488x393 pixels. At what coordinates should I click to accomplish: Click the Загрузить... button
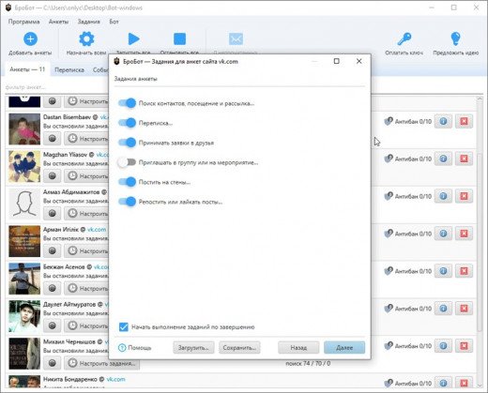tap(193, 348)
